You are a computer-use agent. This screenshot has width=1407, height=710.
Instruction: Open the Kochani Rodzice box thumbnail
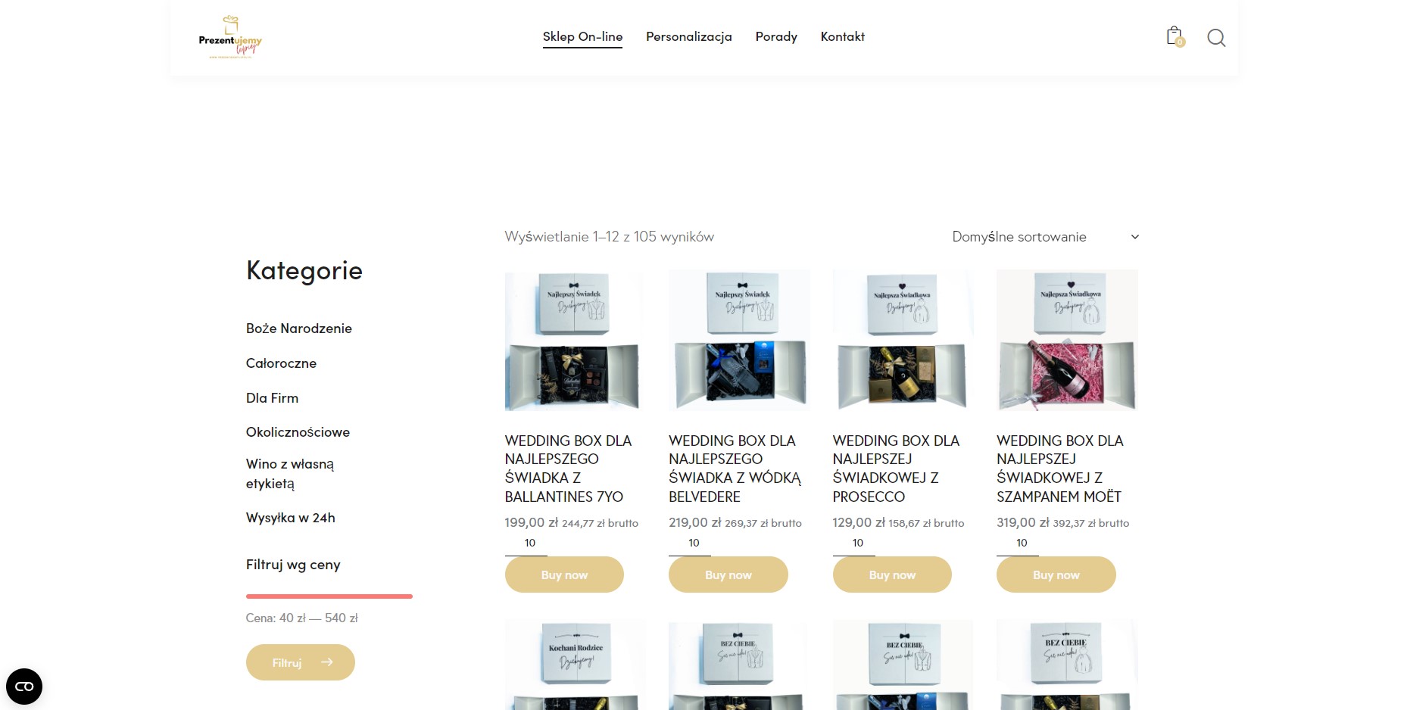click(575, 665)
